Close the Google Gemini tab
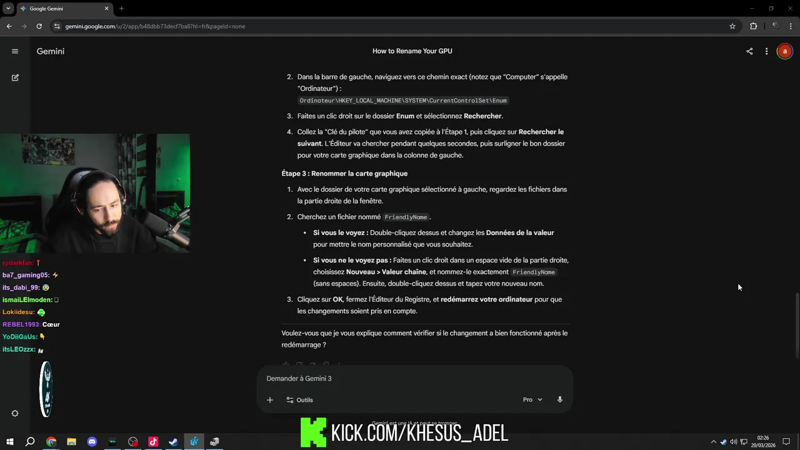Viewport: 800px width, 450px height. [106, 9]
